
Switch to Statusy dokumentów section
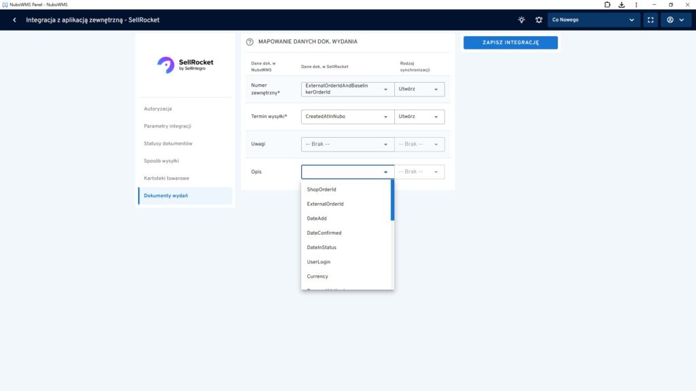pyautogui.click(x=168, y=143)
